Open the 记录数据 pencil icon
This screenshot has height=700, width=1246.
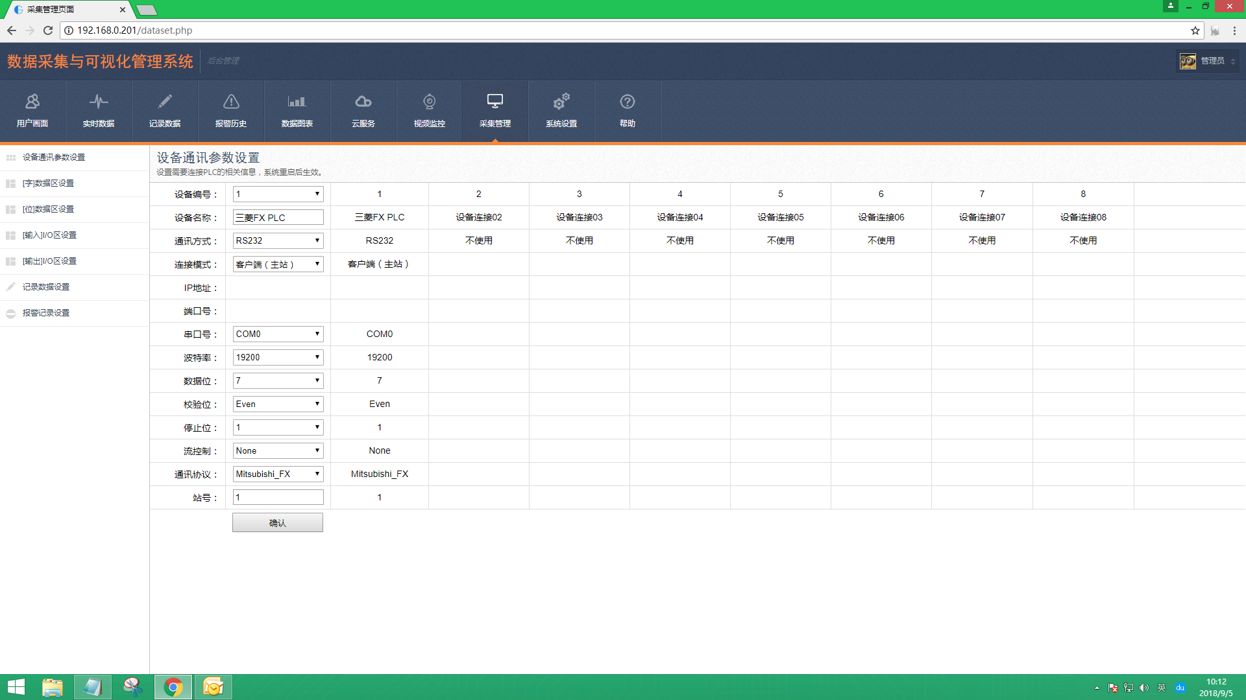pyautogui.click(x=165, y=102)
